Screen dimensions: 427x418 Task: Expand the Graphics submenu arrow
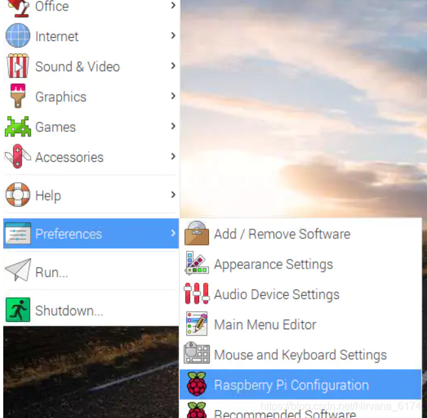coord(173,95)
